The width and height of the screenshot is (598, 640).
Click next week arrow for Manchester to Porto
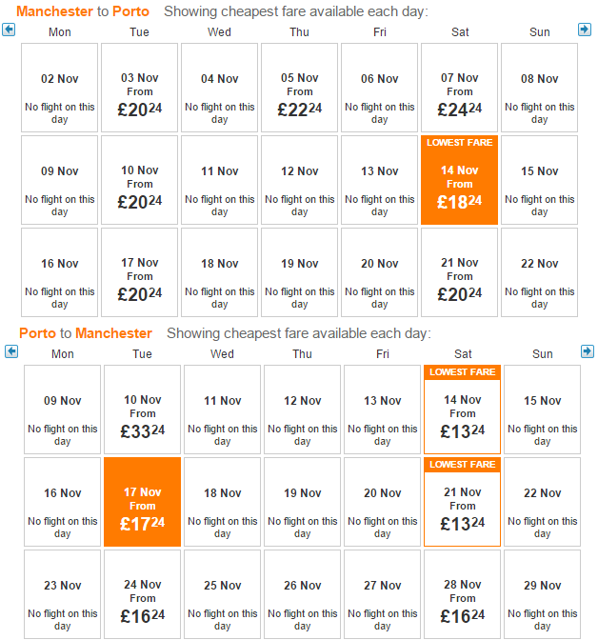click(585, 30)
